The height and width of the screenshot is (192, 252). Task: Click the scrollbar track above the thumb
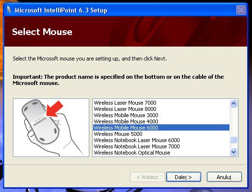(233, 121)
